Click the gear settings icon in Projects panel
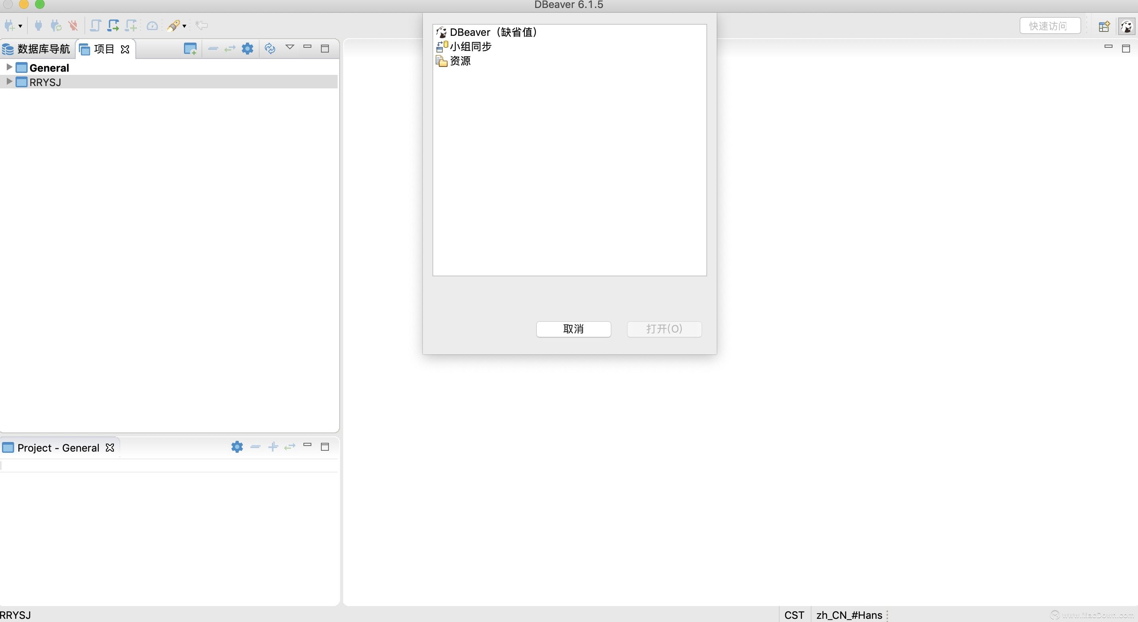 (x=247, y=49)
